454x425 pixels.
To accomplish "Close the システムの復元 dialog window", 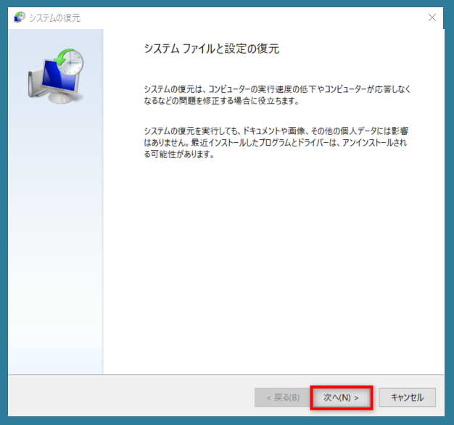I will [432, 17].
